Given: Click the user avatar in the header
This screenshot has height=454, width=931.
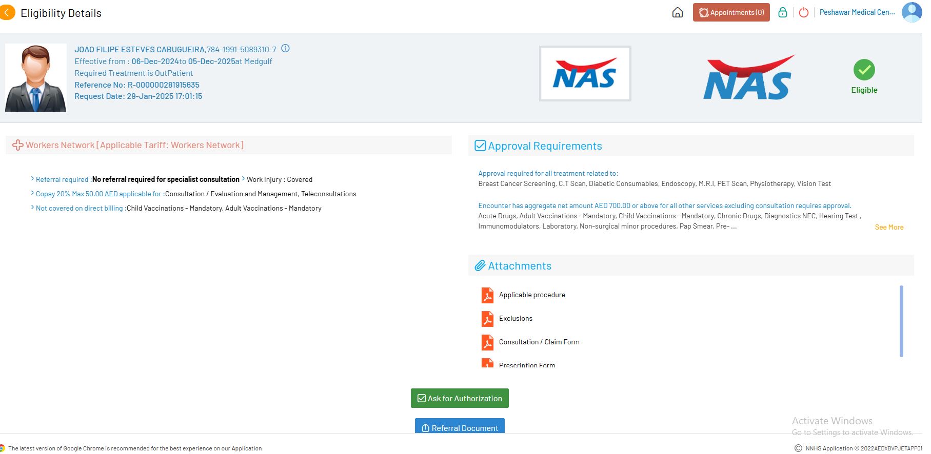Looking at the screenshot, I should coord(912,12).
